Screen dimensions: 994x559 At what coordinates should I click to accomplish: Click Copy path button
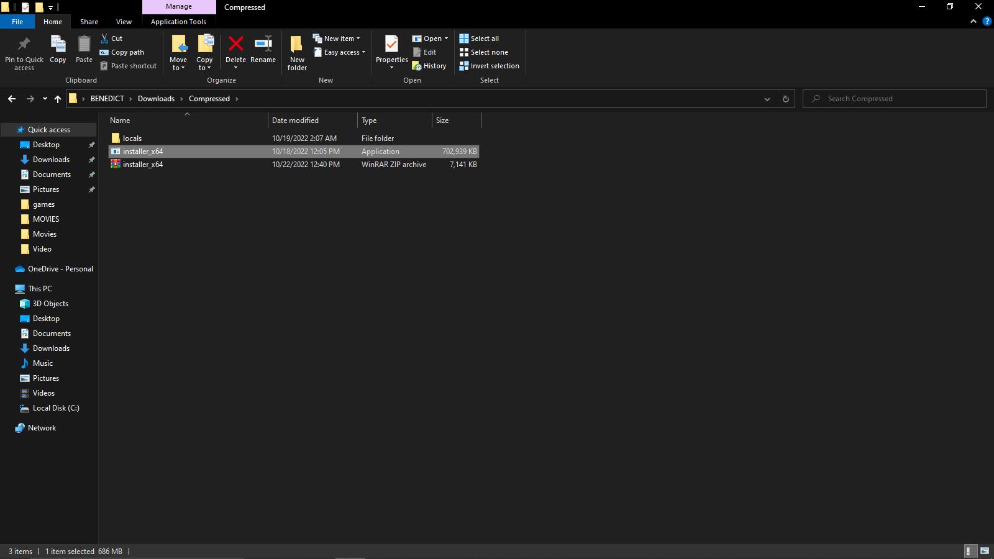coord(122,52)
